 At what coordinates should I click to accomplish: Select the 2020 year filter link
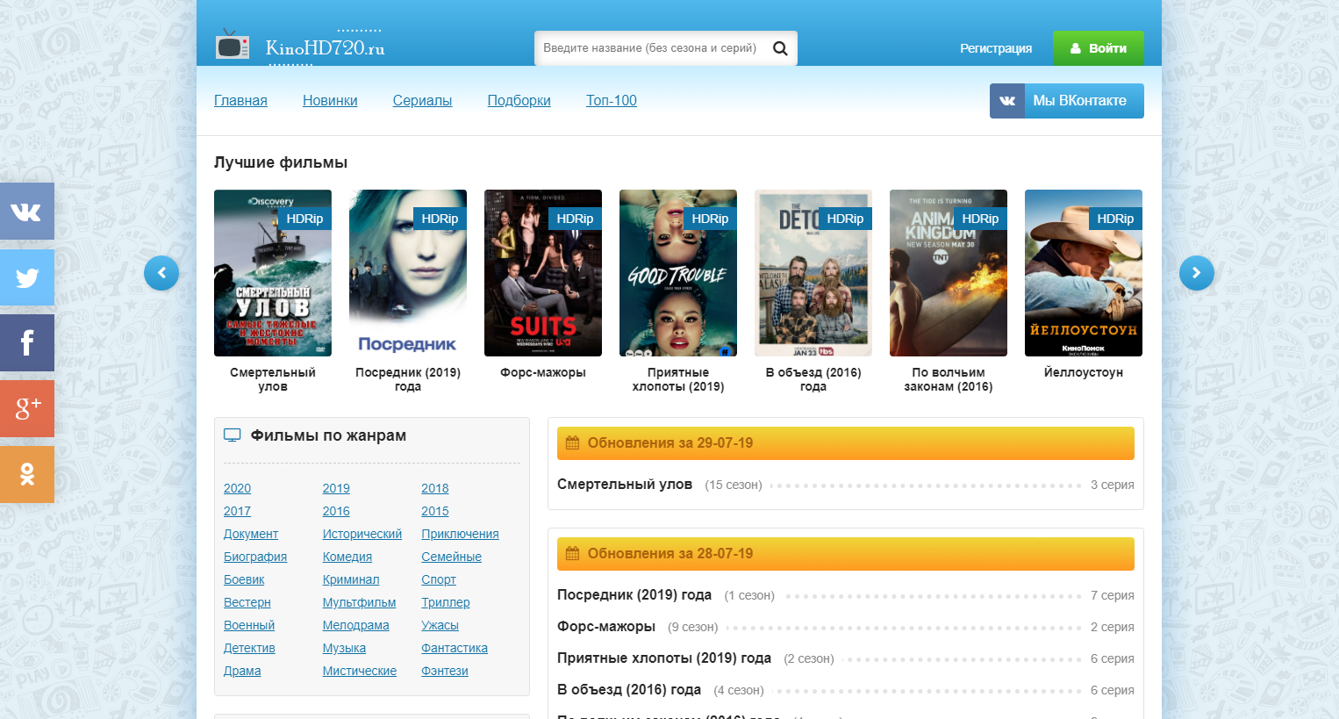click(237, 488)
